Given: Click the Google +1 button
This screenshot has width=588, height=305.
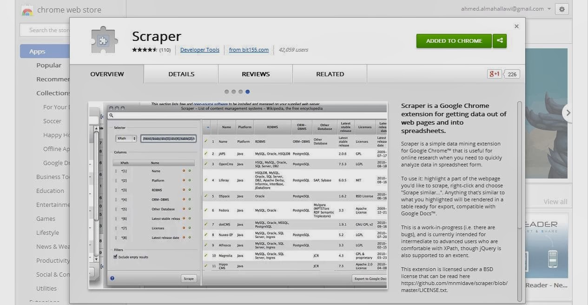Looking at the screenshot, I should tap(495, 74).
